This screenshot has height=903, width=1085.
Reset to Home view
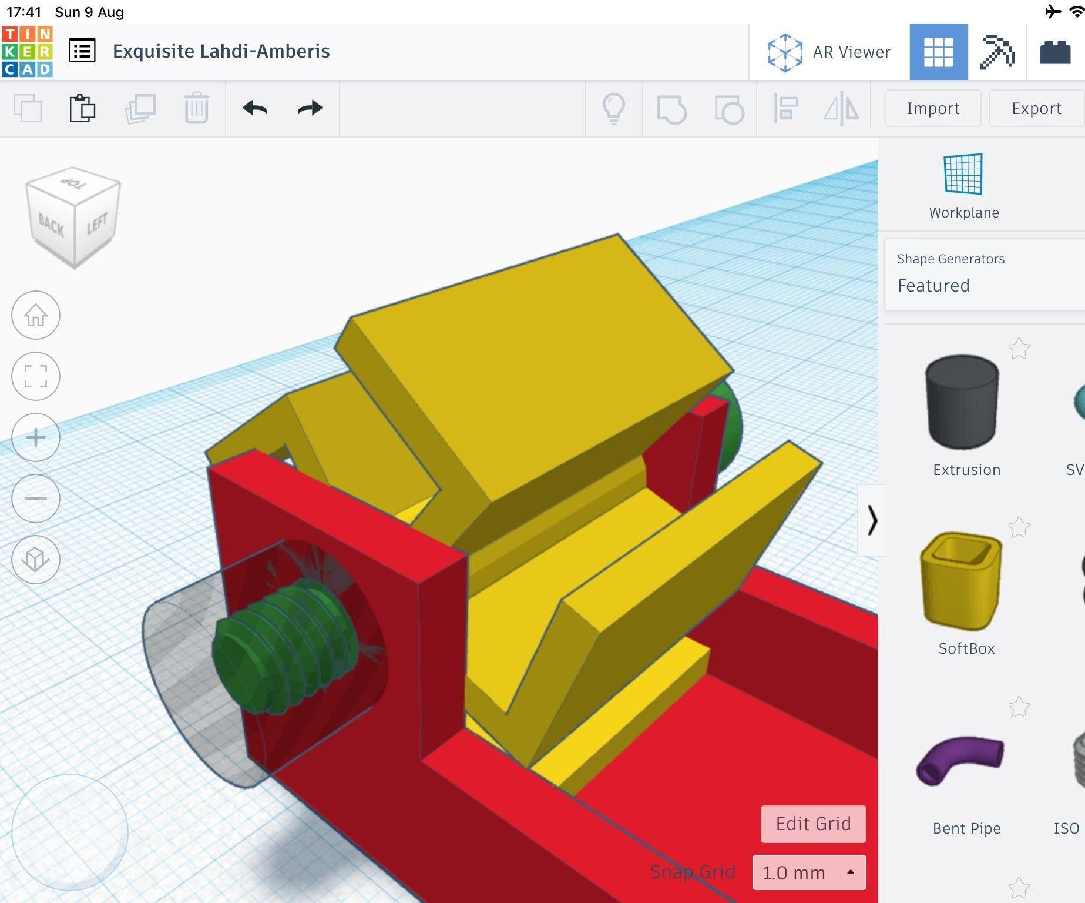tap(36, 315)
